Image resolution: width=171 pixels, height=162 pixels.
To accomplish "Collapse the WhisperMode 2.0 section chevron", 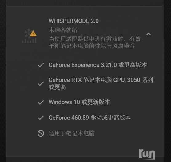I will tap(149, 34).
